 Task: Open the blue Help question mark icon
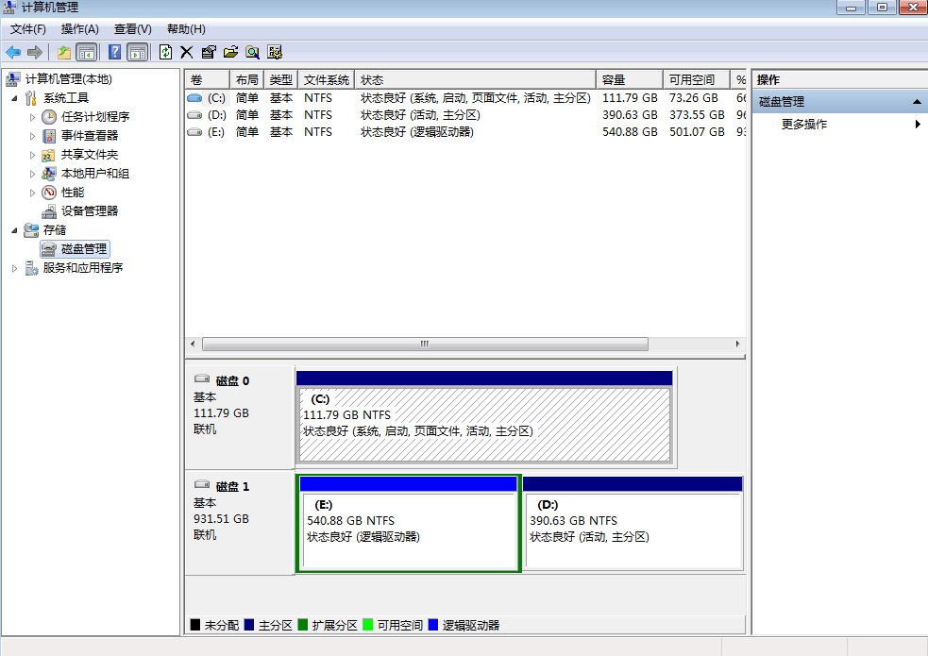pos(115,53)
